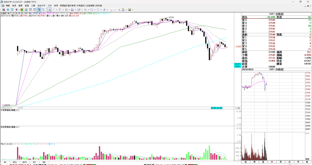Screen dimensions: 312x165
Task: Expand the rectangle tool dropdown arrow
Action: [94, 10]
